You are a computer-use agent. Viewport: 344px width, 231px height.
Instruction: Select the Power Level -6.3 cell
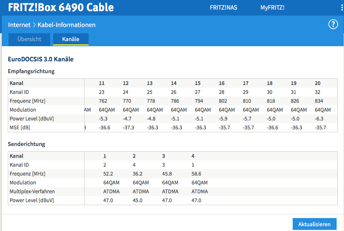pyautogui.click(x=319, y=119)
